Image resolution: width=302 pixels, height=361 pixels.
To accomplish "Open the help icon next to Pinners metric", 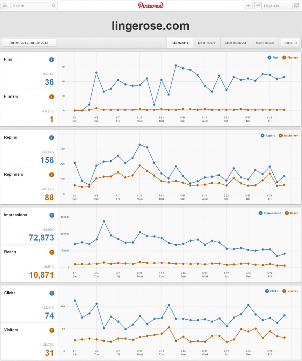I will coord(52,97).
